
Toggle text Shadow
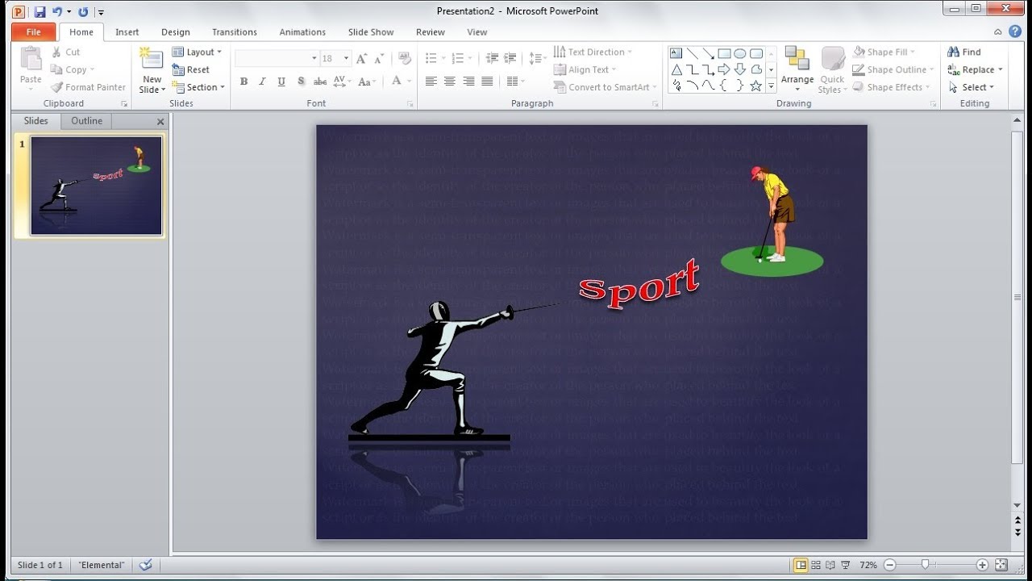pyautogui.click(x=301, y=82)
